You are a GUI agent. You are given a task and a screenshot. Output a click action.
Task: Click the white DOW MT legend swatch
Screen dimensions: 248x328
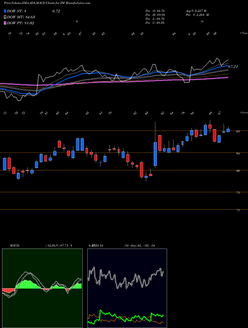click(x=5, y=17)
